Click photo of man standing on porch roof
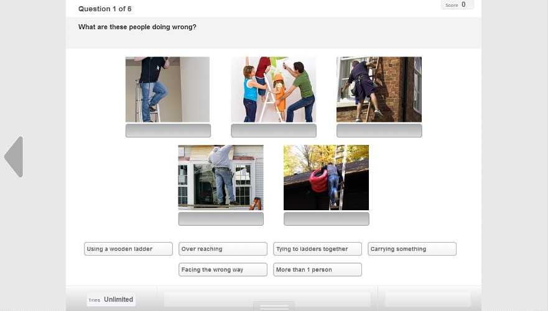The image size is (548, 311). click(x=221, y=177)
